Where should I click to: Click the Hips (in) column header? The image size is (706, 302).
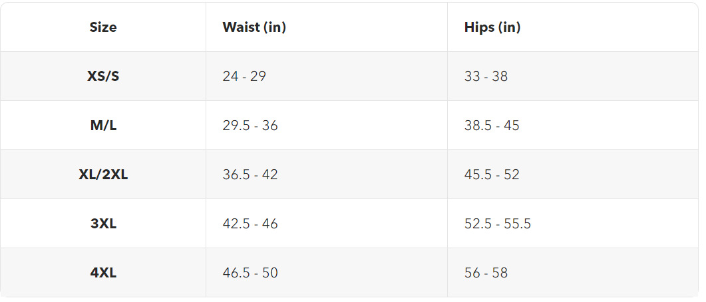pyautogui.click(x=492, y=27)
